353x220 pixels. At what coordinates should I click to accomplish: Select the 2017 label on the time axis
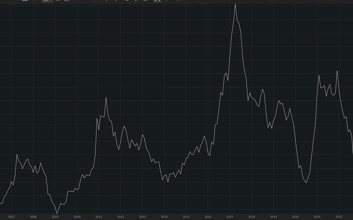[230, 217]
